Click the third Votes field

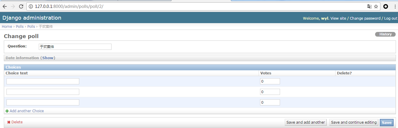270,102
